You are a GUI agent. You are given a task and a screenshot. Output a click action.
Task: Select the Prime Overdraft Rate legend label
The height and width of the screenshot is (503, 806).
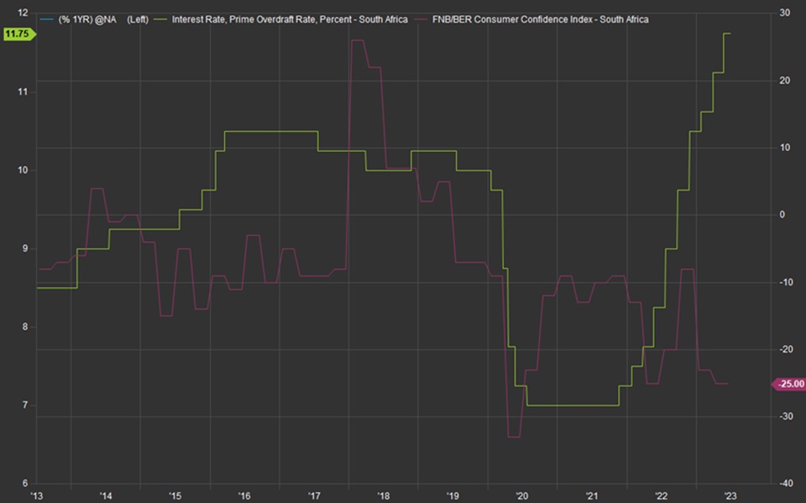click(290, 18)
